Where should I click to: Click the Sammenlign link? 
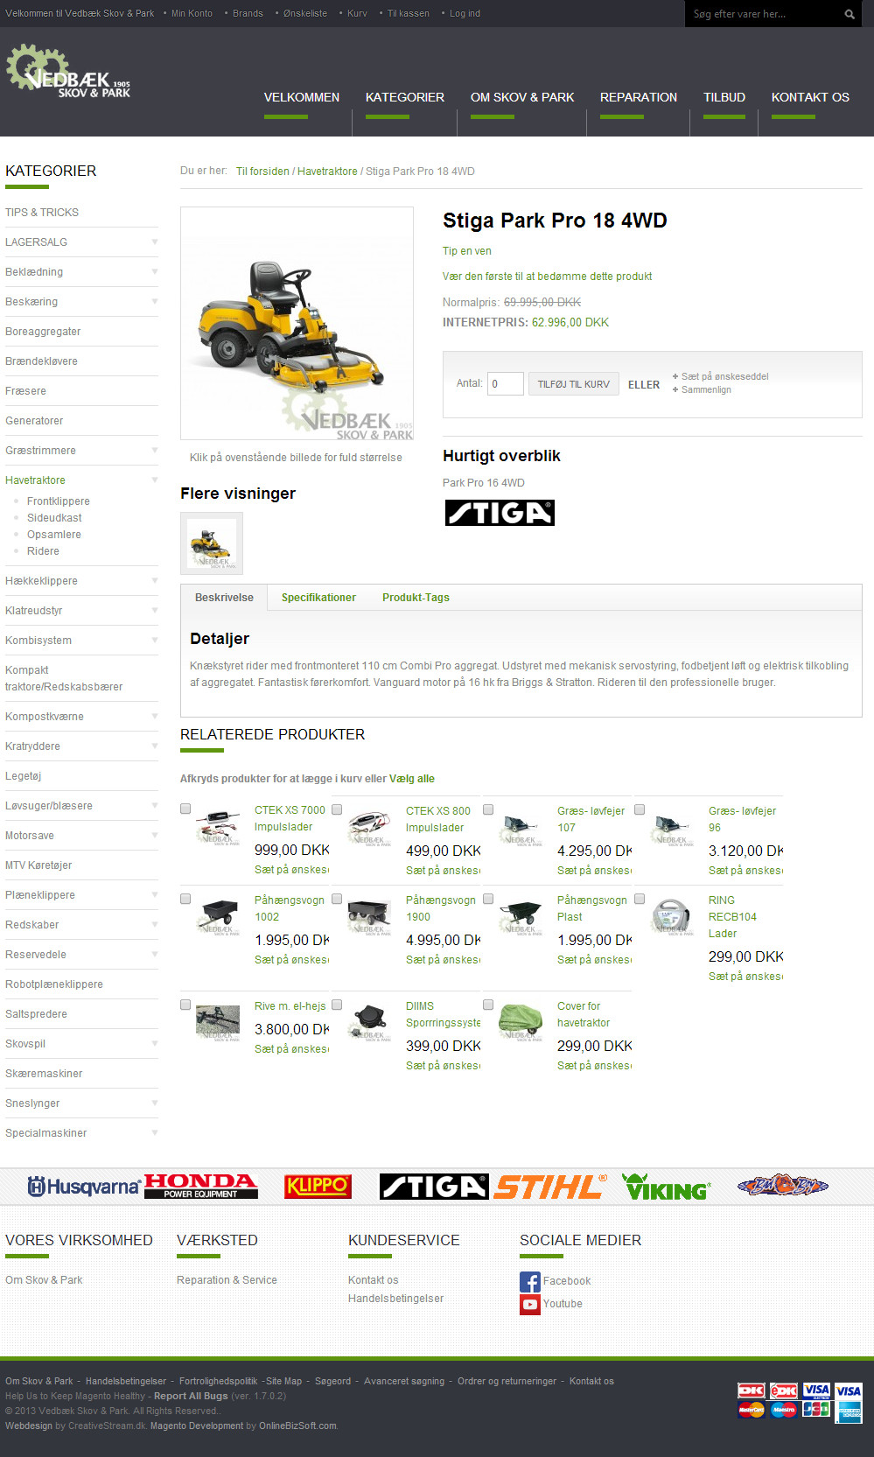pyautogui.click(x=706, y=389)
